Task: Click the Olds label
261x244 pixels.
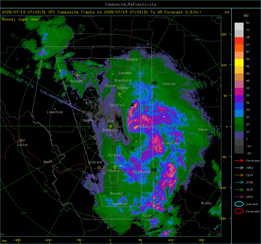Action: coord(110,121)
